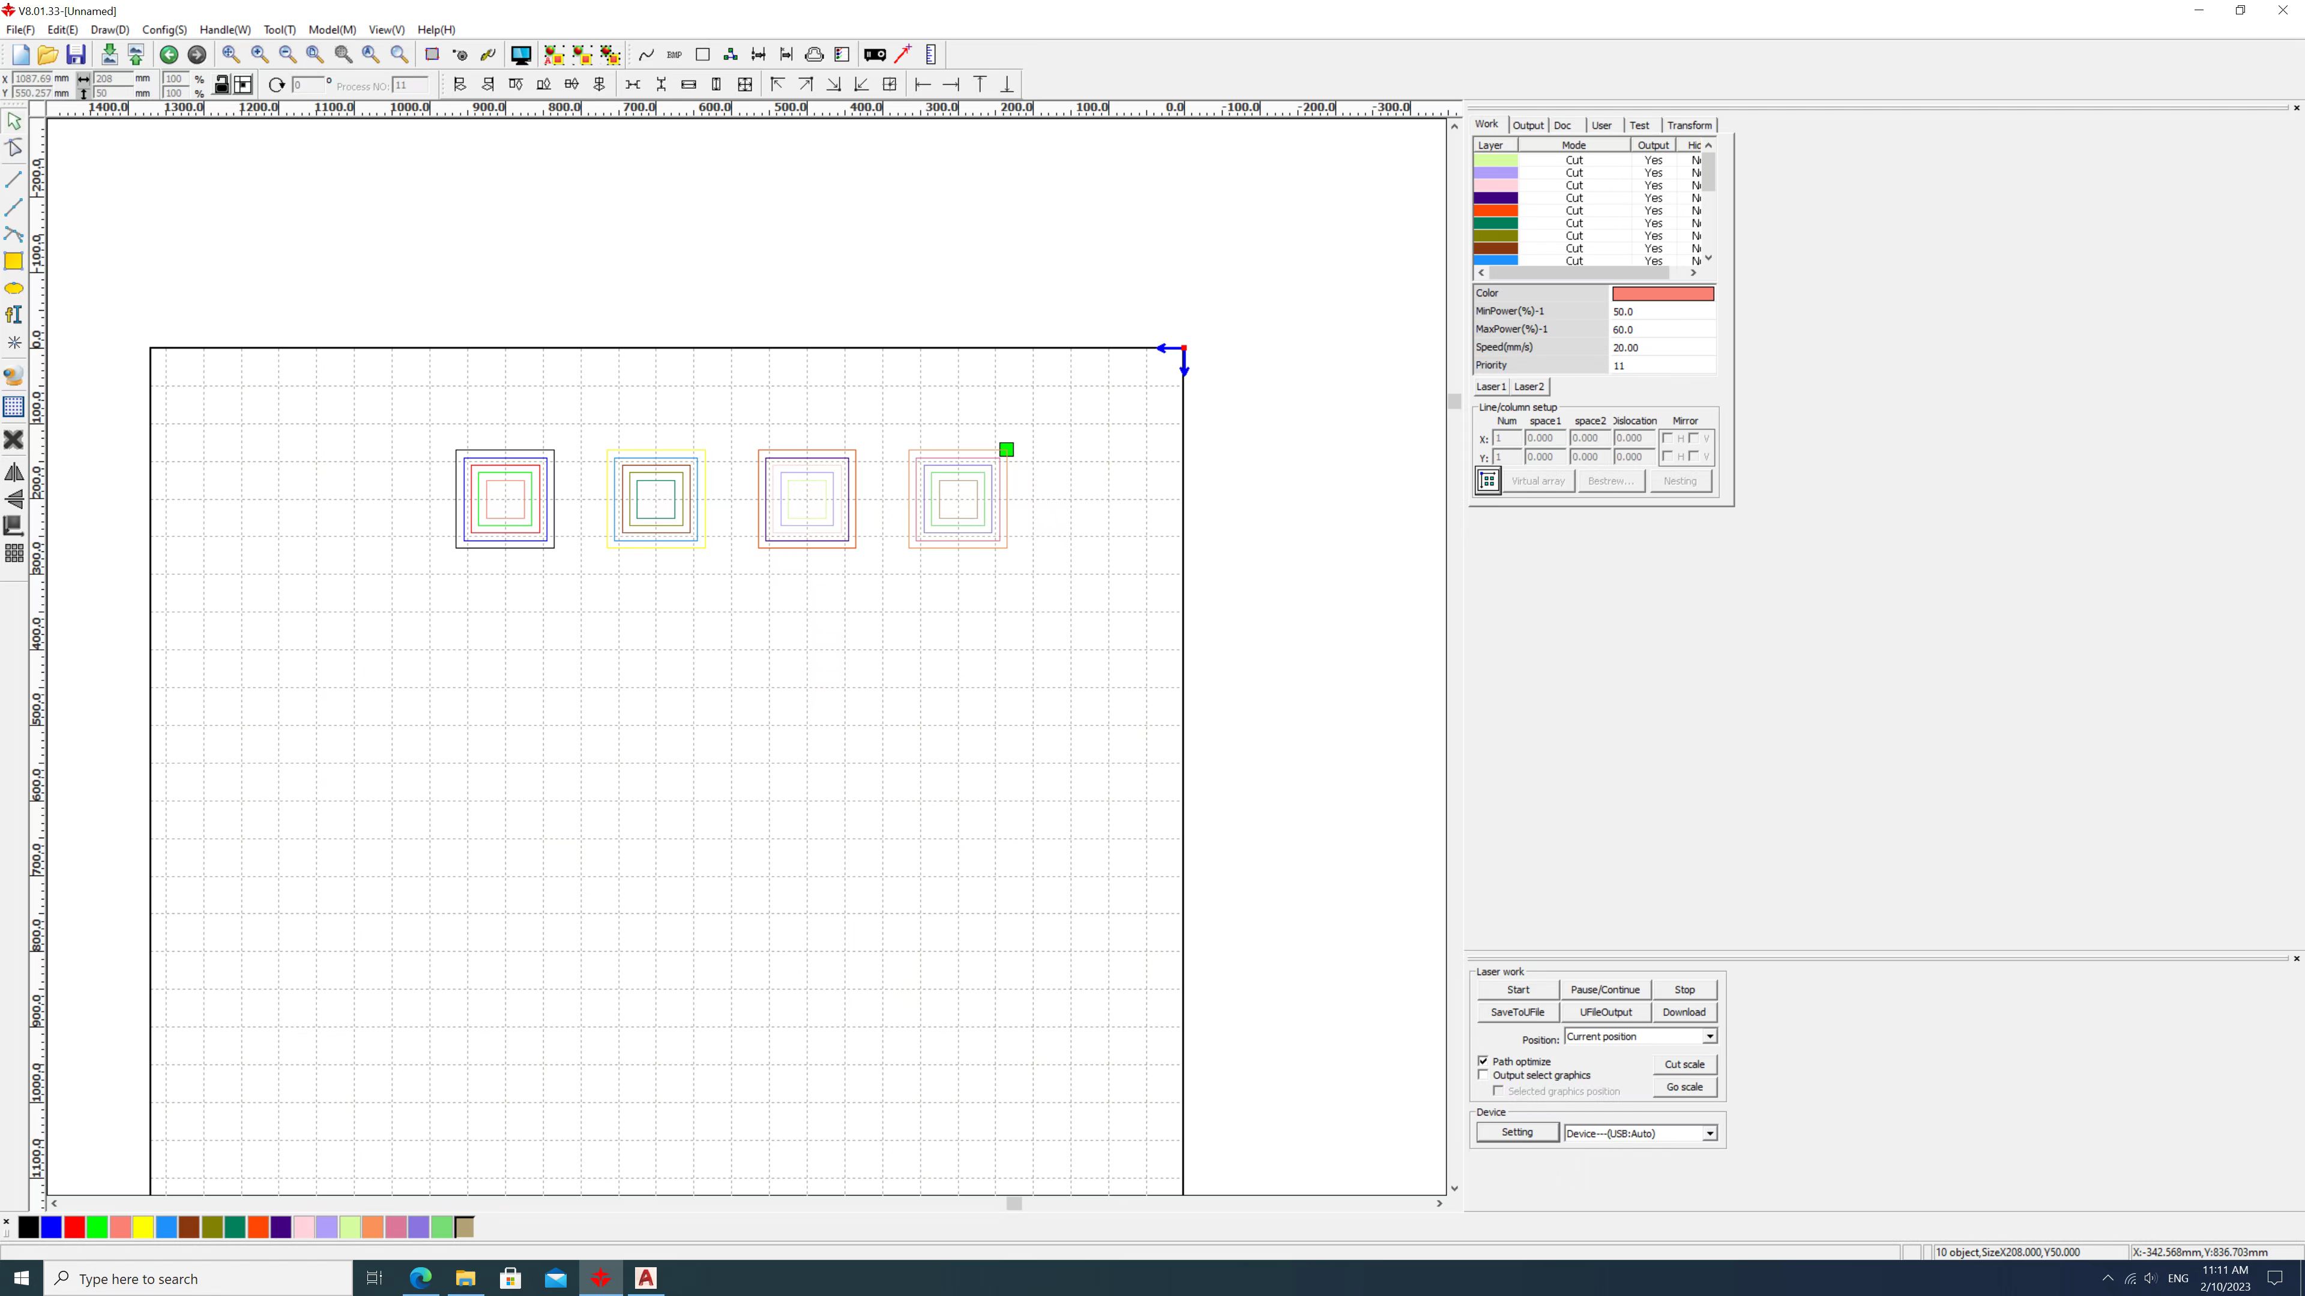The height and width of the screenshot is (1296, 2305).
Task: Tick the Y row mirror V checkbox
Action: coord(1694,457)
